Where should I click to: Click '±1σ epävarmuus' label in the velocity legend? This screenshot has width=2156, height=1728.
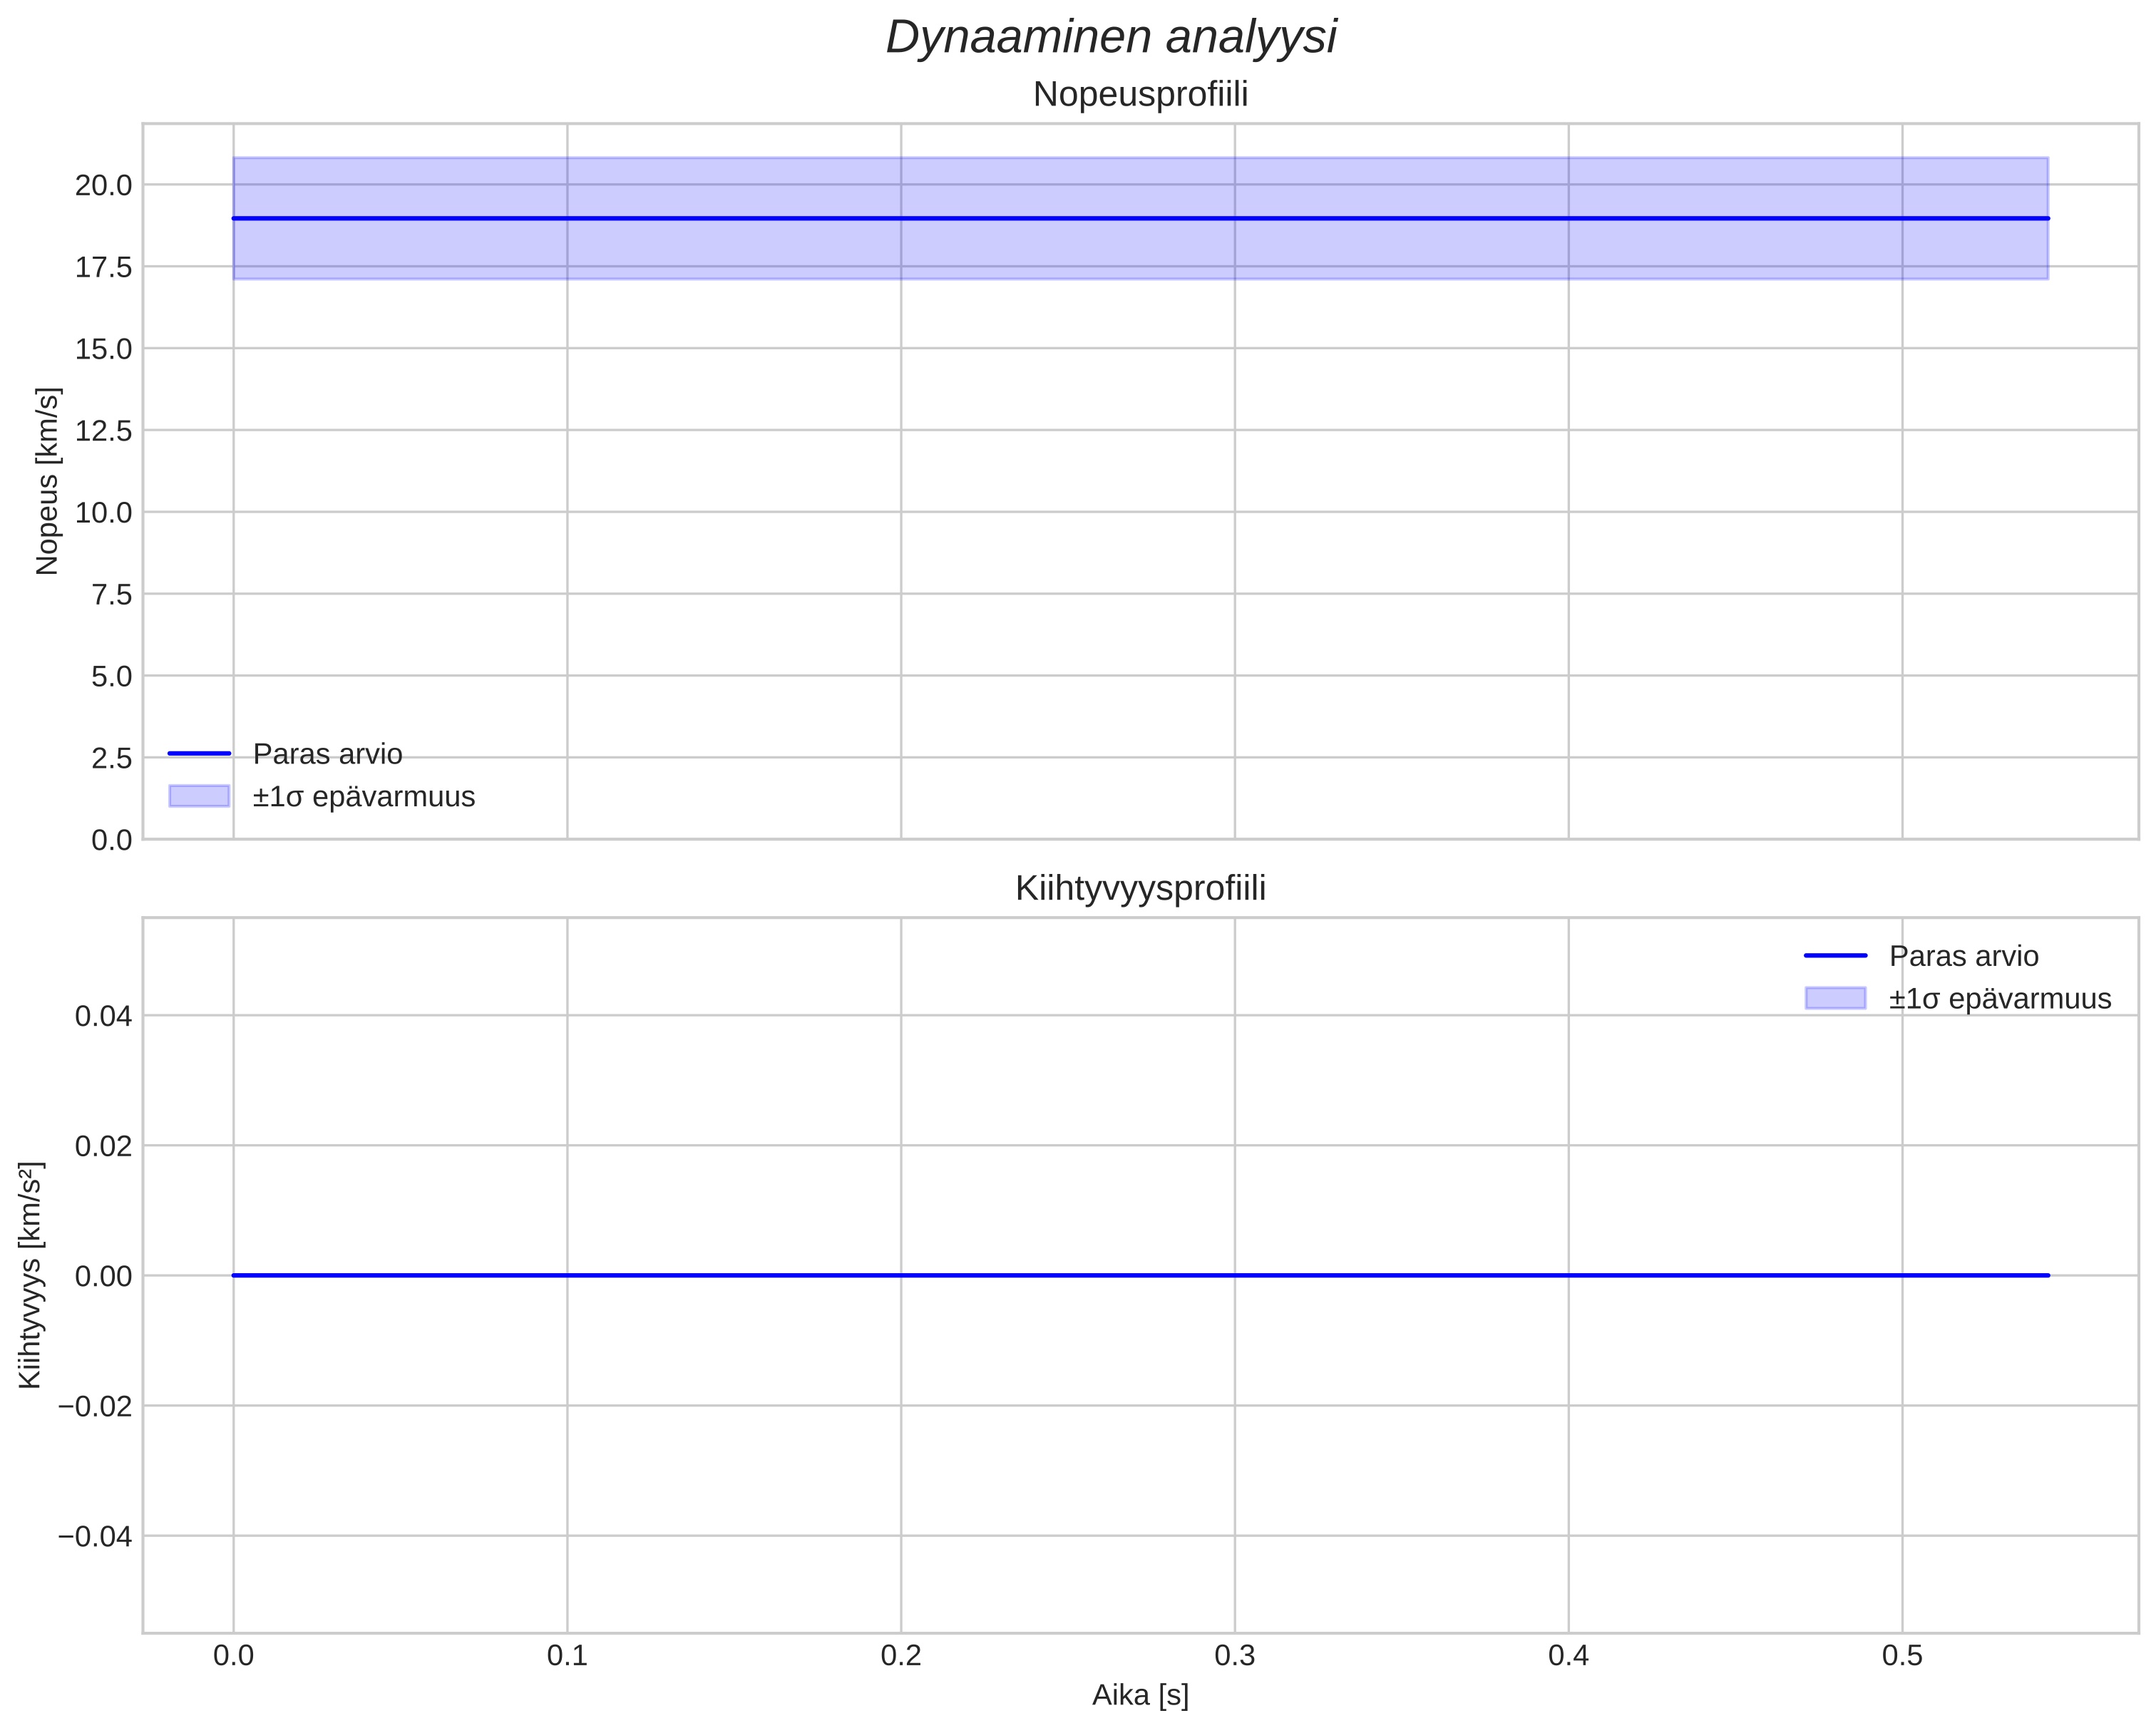coord(363,797)
